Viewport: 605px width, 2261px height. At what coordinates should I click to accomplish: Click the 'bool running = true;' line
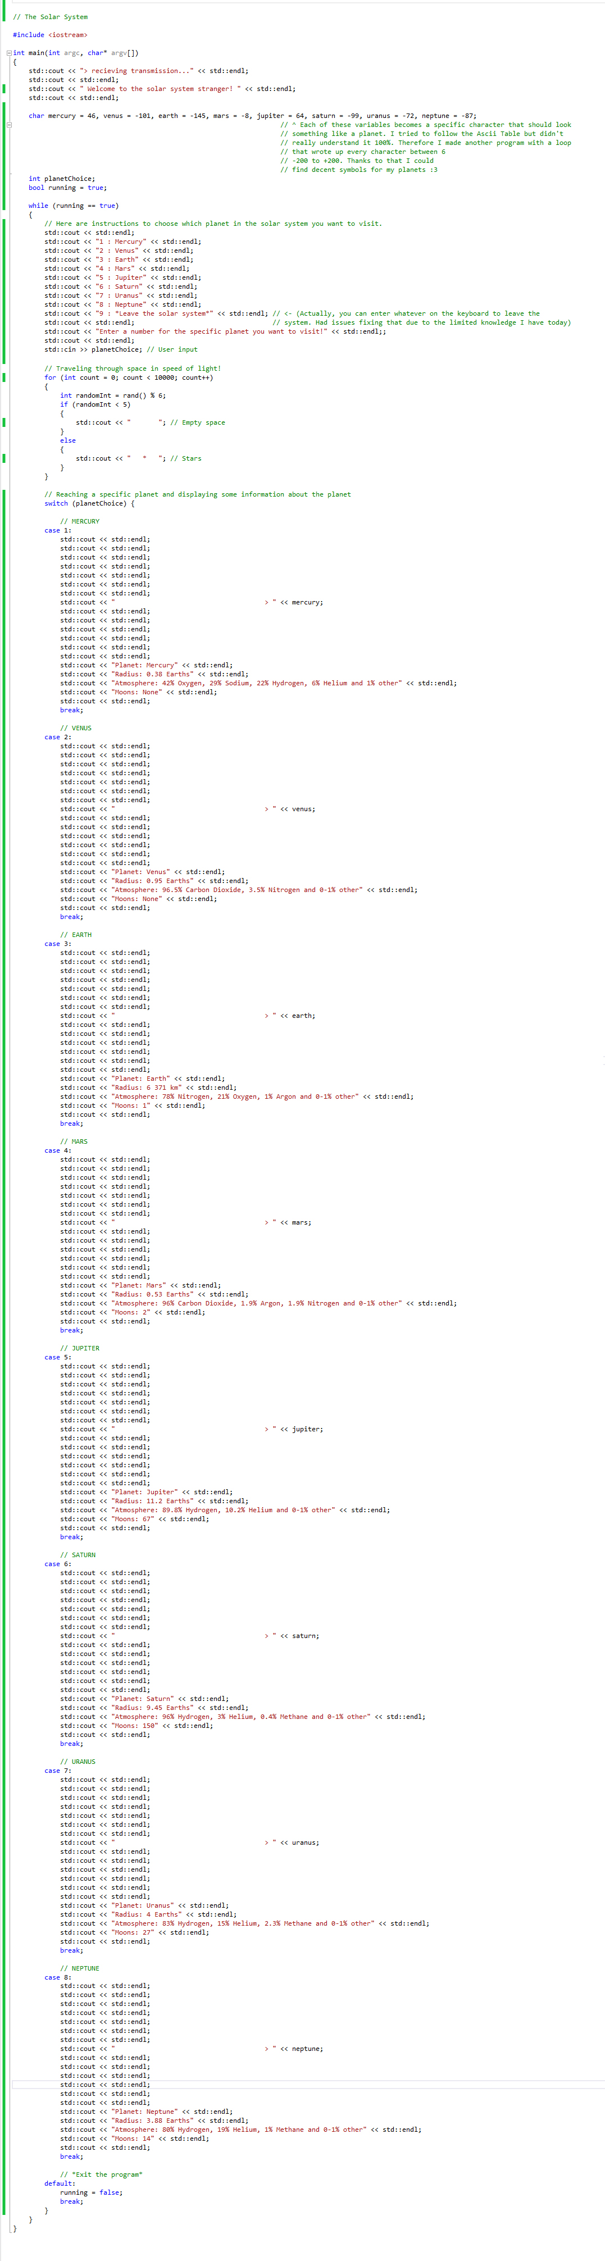[x=67, y=188]
